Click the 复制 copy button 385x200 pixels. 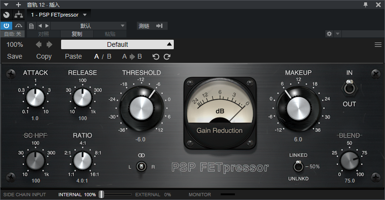pos(77,34)
